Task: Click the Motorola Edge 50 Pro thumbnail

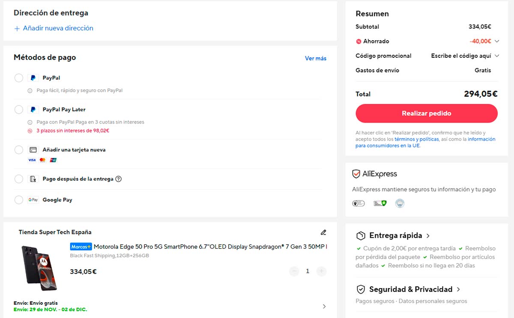Action: (39, 268)
